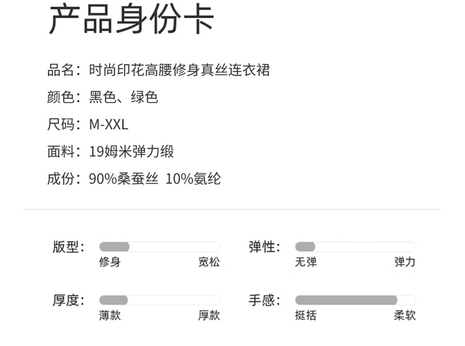Click the 产品身份卡 heading
Image resolution: width=465 pixels, height=346 pixels.
[131, 20]
